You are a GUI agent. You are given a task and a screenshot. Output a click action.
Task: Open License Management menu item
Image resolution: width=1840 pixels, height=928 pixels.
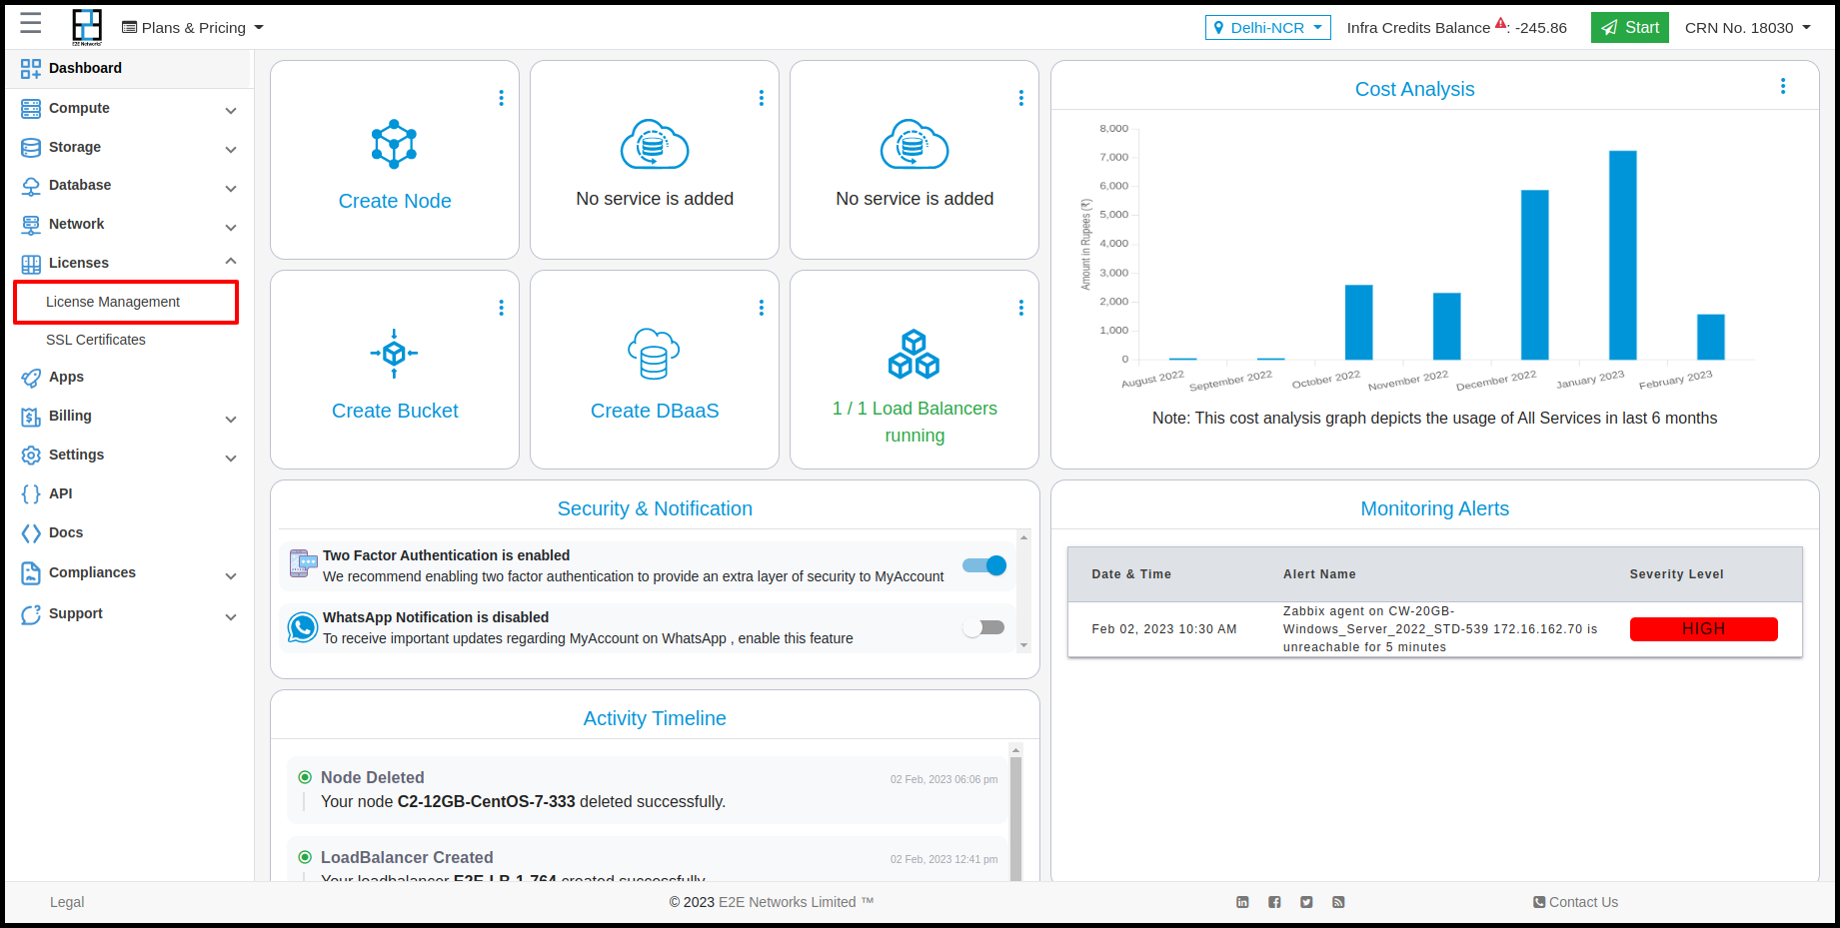(126, 302)
